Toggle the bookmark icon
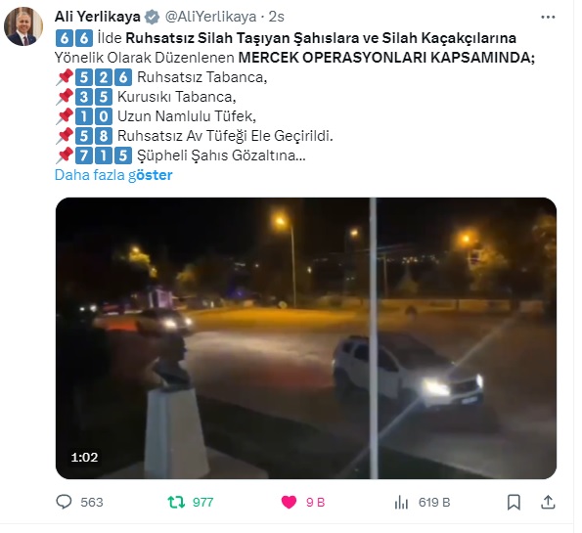This screenshot has width=582, height=533. pos(515,502)
